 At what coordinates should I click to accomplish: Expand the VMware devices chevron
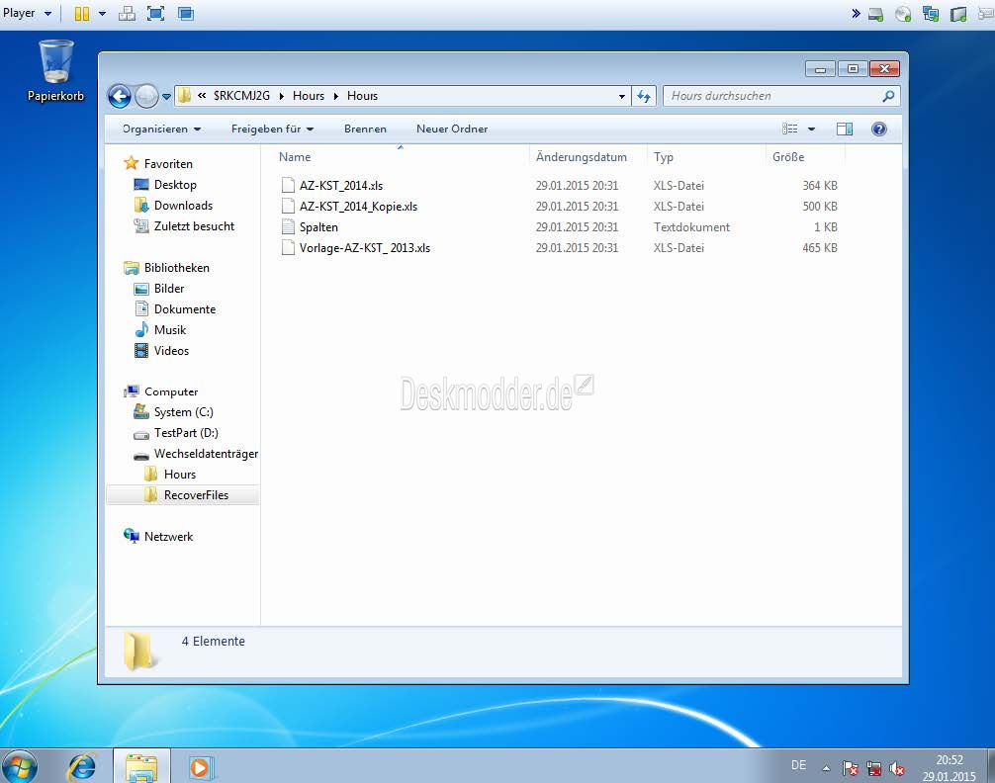point(856,13)
